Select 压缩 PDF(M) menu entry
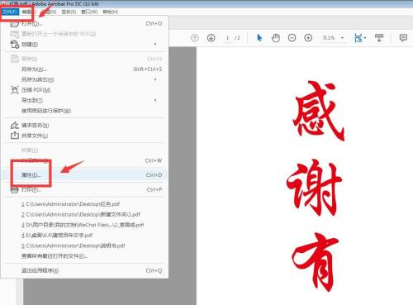 (x=84, y=90)
